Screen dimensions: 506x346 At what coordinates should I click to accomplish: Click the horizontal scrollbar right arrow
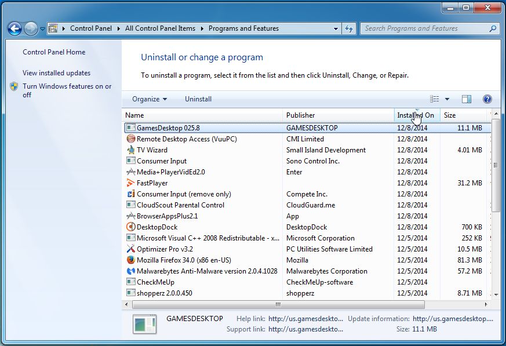(x=486, y=304)
